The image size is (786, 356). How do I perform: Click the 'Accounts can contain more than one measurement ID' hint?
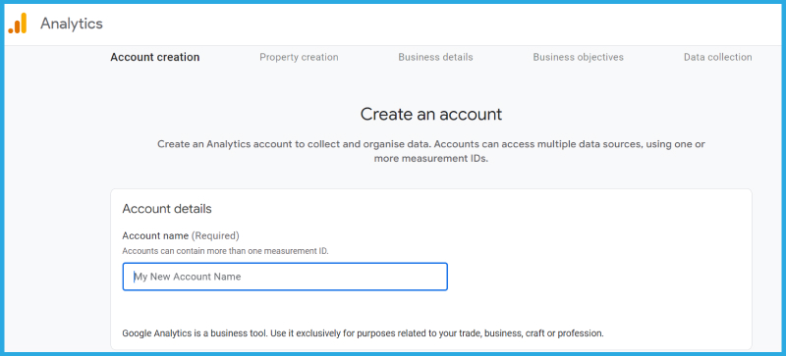[226, 251]
